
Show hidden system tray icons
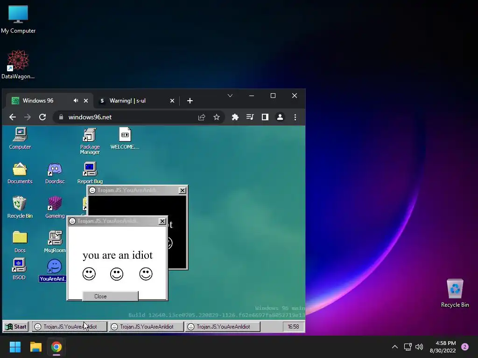(395, 347)
